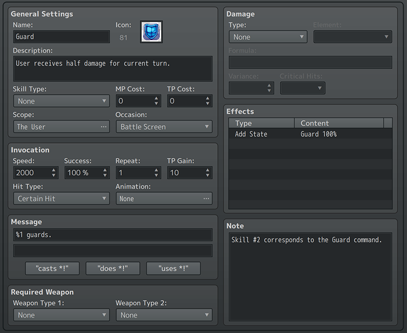Click the Scope ellipsis field
This screenshot has width=407, height=333.
(61, 127)
